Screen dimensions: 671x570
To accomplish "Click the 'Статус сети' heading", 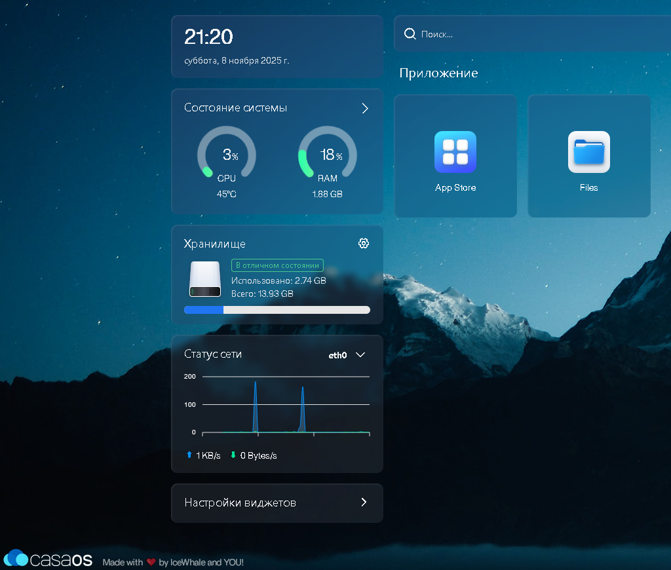I will pyautogui.click(x=213, y=354).
